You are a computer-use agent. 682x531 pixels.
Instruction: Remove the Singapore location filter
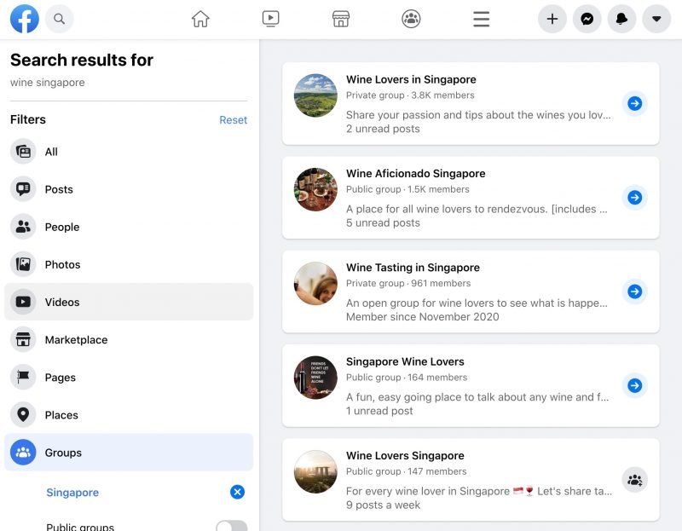237,492
